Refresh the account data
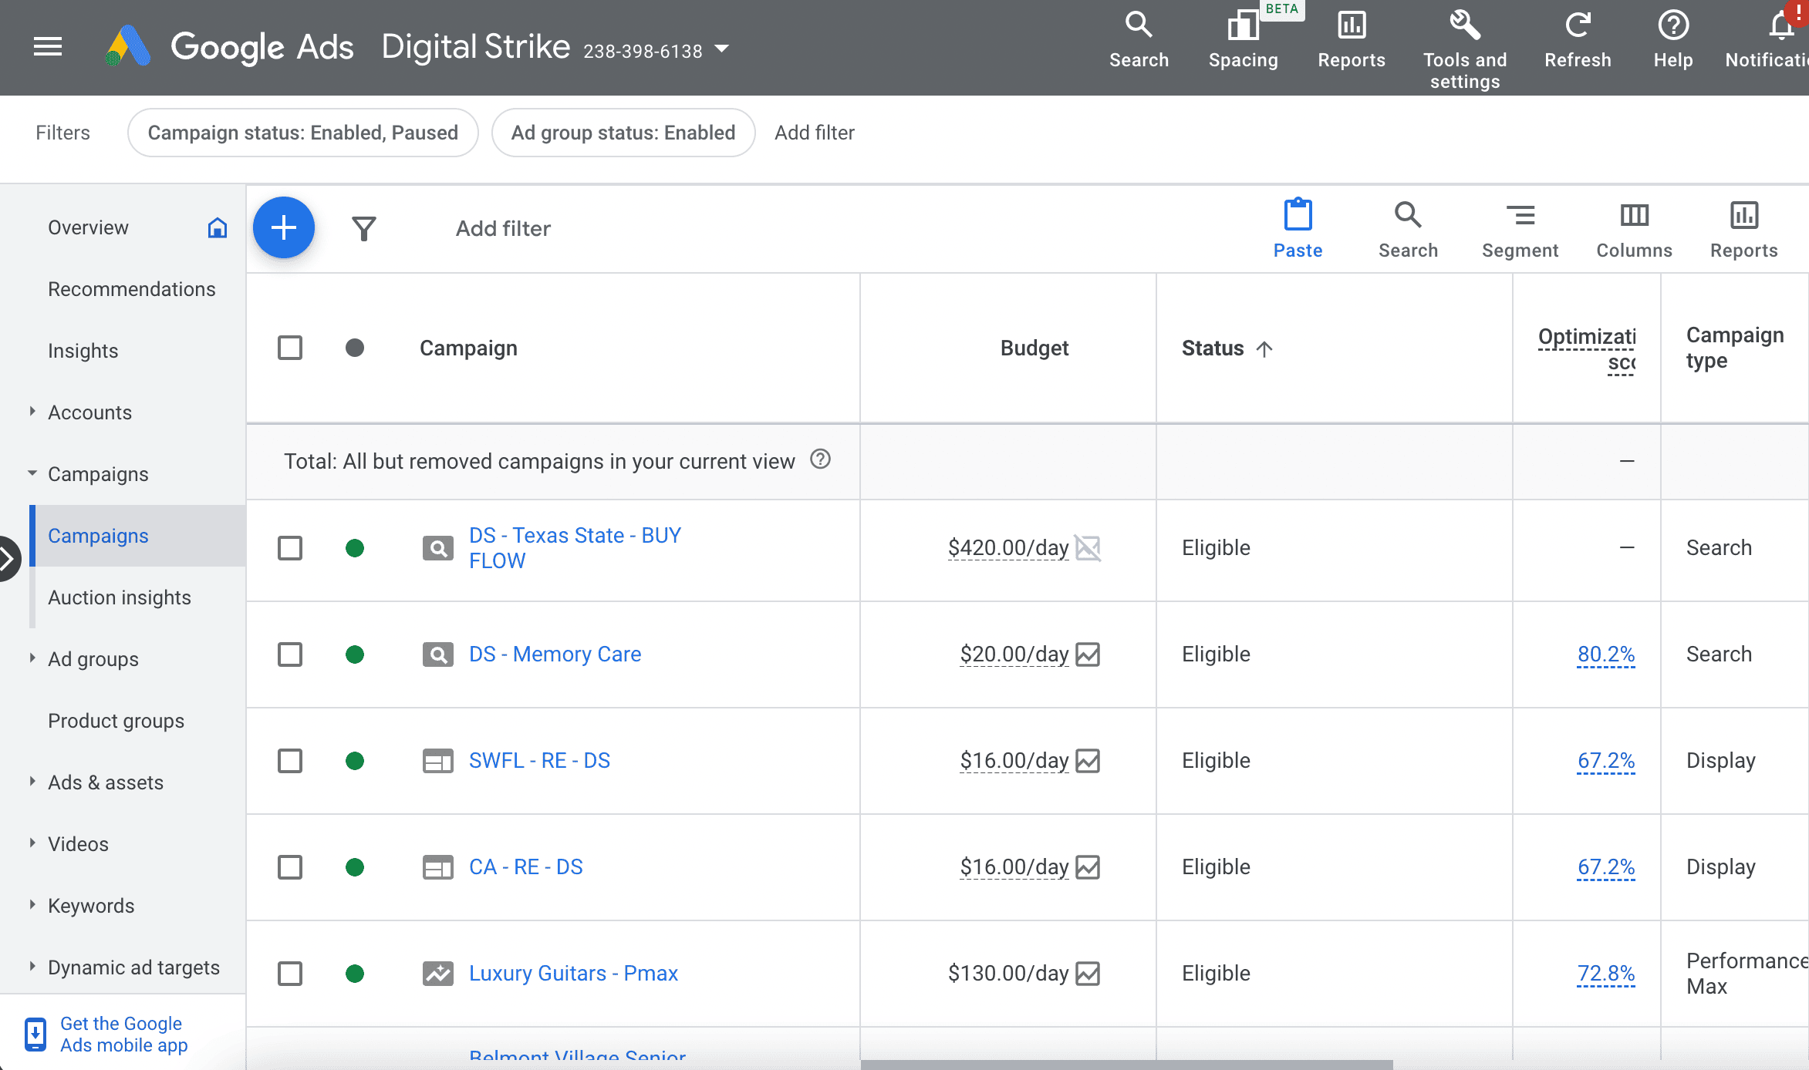This screenshot has width=1809, height=1070. [1578, 40]
